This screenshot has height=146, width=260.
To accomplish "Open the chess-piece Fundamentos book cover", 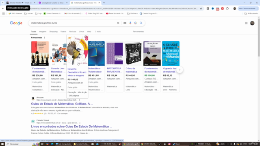I will (40, 53).
